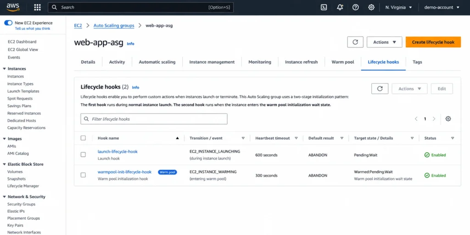The width and height of the screenshot is (470, 235).
Task: Open the demo-account menu
Action: pyautogui.click(x=442, y=7)
